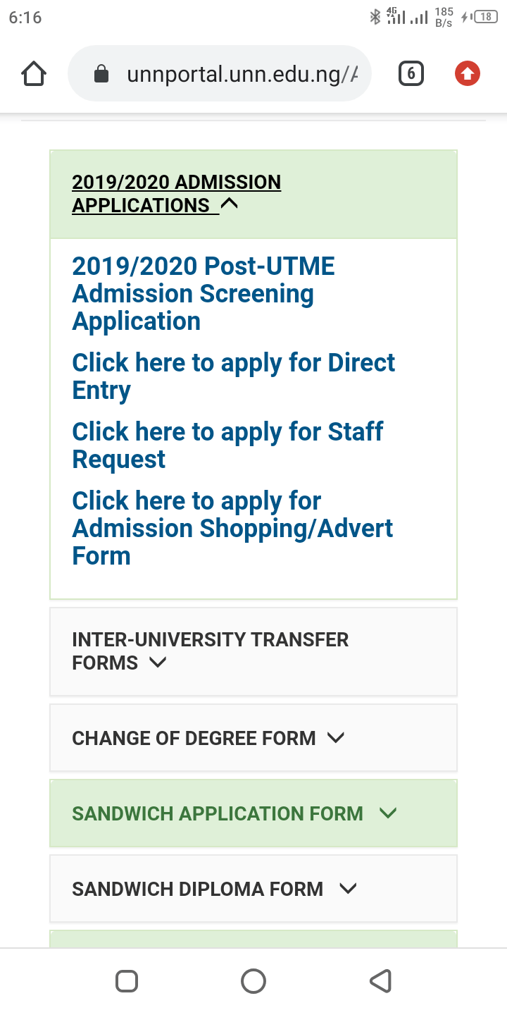Open Post-UTME Admission Screening Application link
The height and width of the screenshot is (1015, 507).
tap(204, 294)
